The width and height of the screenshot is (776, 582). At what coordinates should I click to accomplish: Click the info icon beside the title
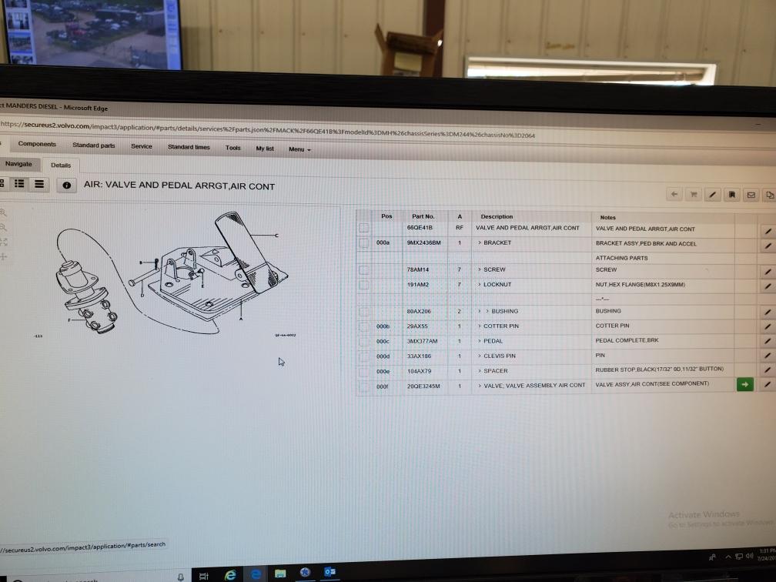(x=67, y=185)
